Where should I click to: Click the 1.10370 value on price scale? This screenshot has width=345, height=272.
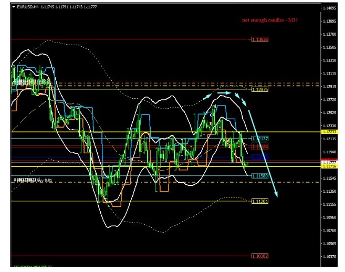click(x=330, y=257)
